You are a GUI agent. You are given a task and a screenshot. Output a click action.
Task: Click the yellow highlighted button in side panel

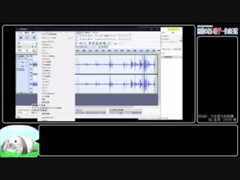click(173, 29)
